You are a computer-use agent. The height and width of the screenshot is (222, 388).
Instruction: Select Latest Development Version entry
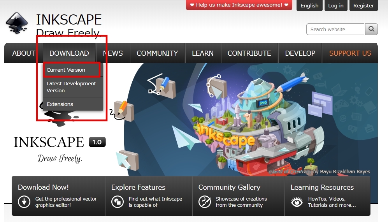click(x=73, y=87)
